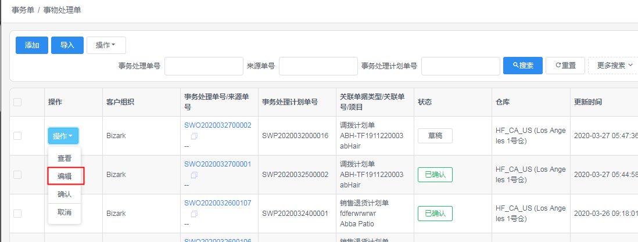Screen dimensions: 638x242
Task: Click 事物处理单 in the breadcrumb
Action: click(x=62, y=10)
